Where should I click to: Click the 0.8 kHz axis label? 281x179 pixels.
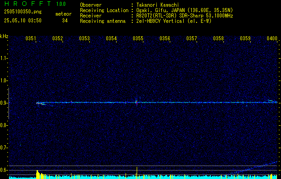coord(4,125)
